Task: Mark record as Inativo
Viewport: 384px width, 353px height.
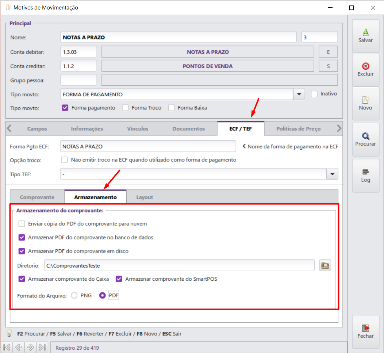Action: [x=314, y=94]
